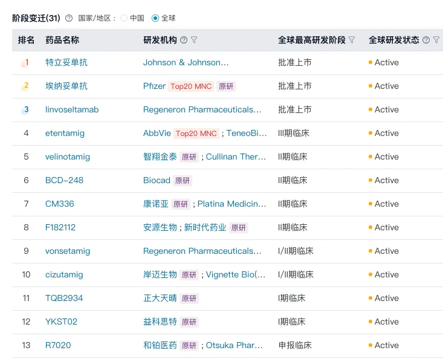Screen dimensions: 443x359
Task: Click the rank 1 medal icon
Action: coord(25,62)
